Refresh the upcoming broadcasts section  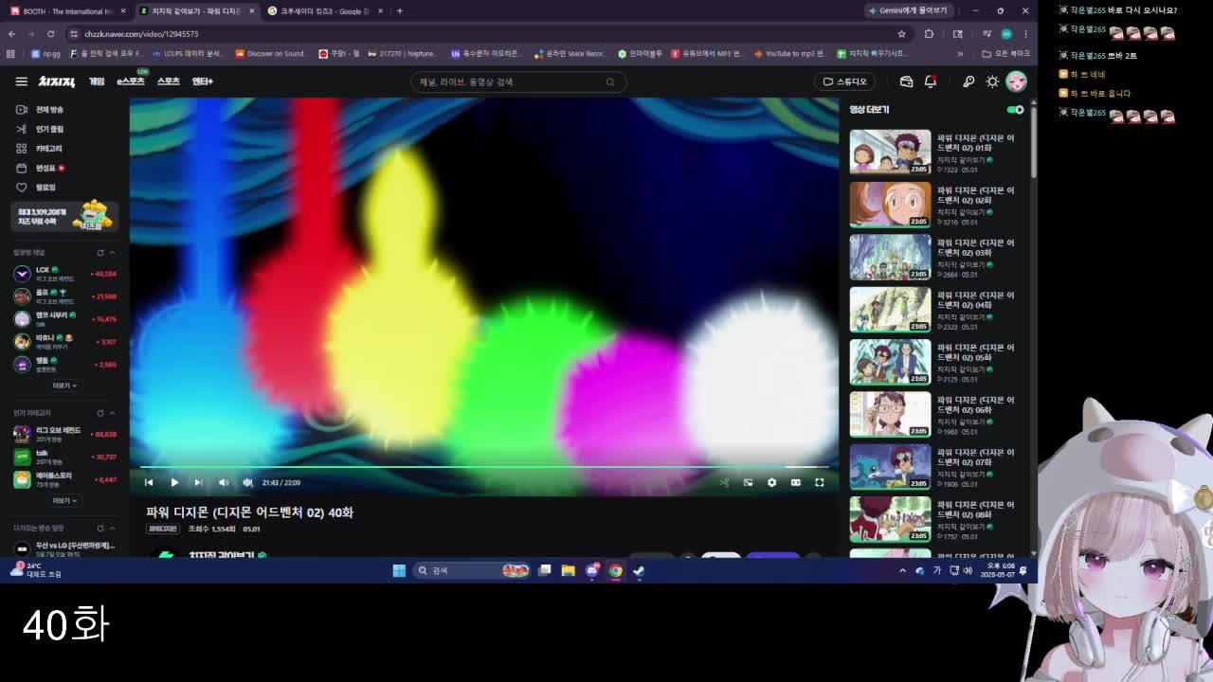[x=100, y=528]
